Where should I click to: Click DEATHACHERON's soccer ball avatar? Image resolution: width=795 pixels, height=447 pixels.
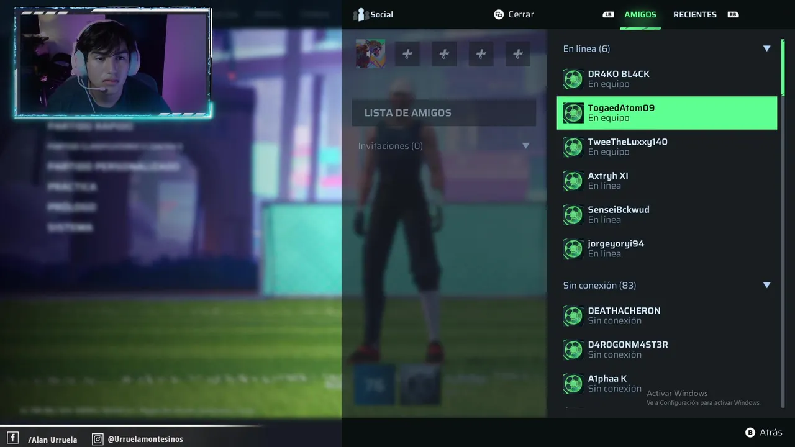click(573, 316)
